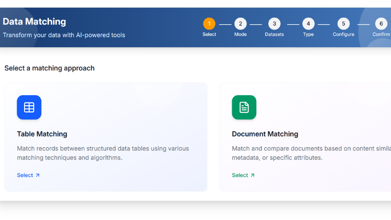
Task: Click arrow icon beside Document Matching Select
Action: (252, 175)
